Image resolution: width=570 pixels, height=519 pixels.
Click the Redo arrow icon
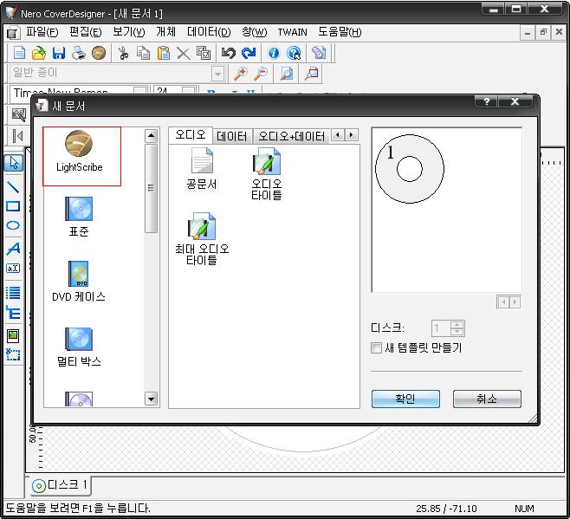click(249, 53)
